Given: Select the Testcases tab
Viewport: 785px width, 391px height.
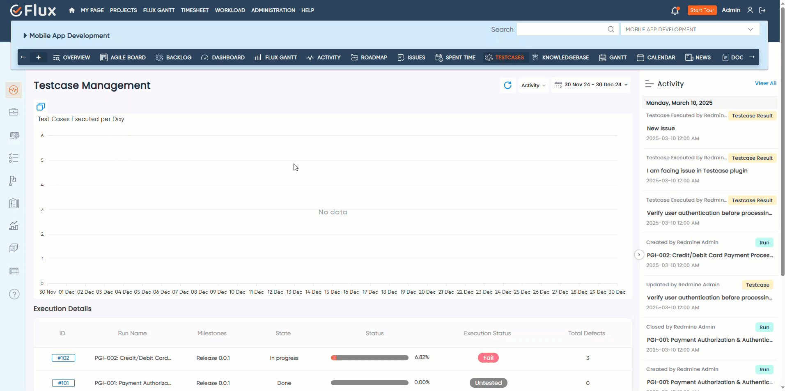Looking at the screenshot, I should (x=505, y=57).
